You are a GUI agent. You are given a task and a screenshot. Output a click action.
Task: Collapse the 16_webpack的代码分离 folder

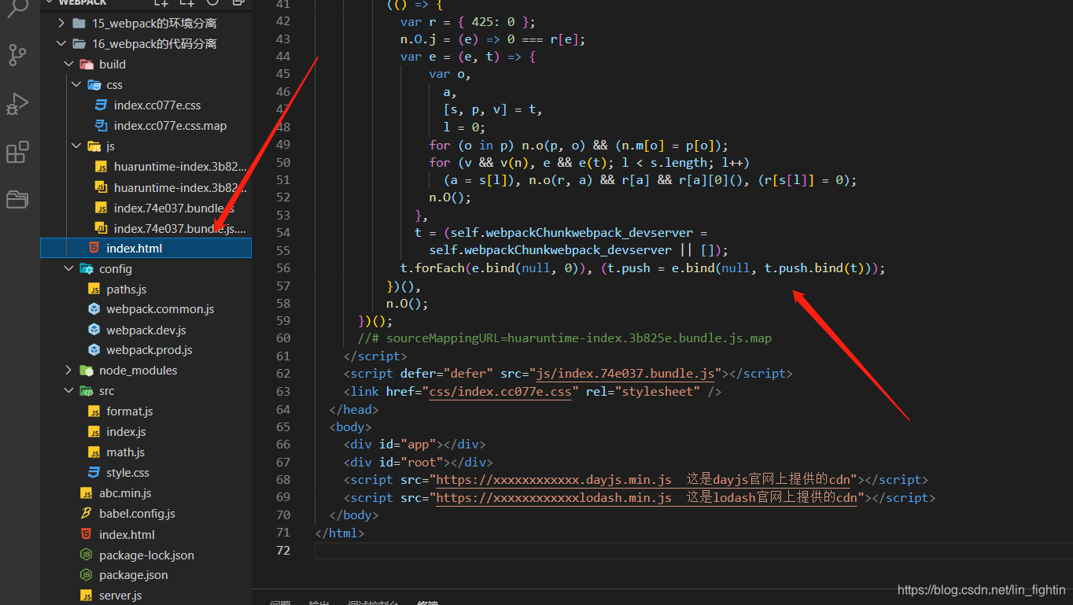[x=61, y=44]
